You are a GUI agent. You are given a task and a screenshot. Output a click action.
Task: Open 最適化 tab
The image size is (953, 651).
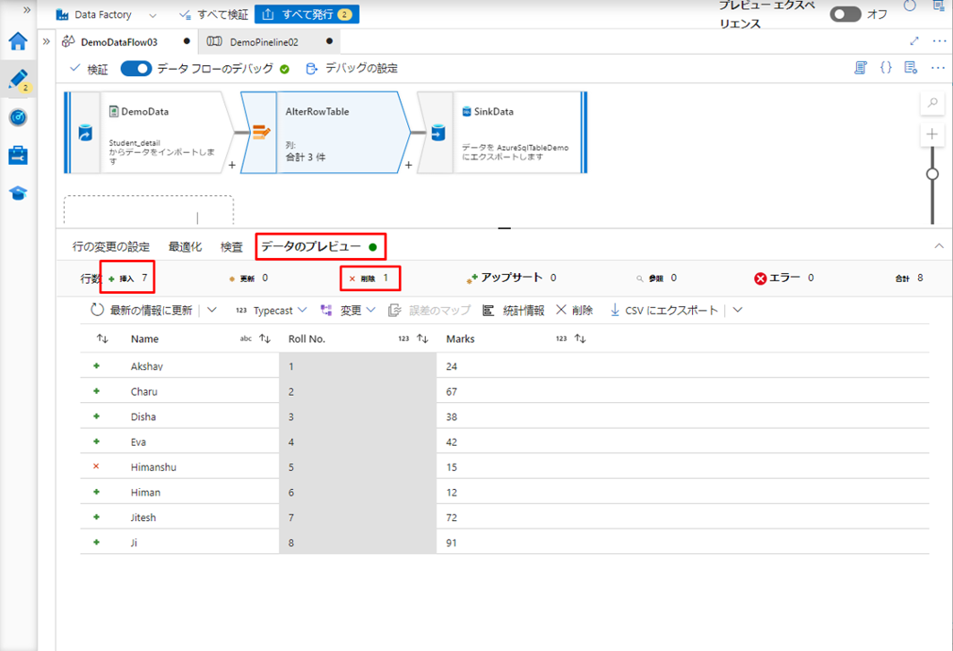pos(185,246)
